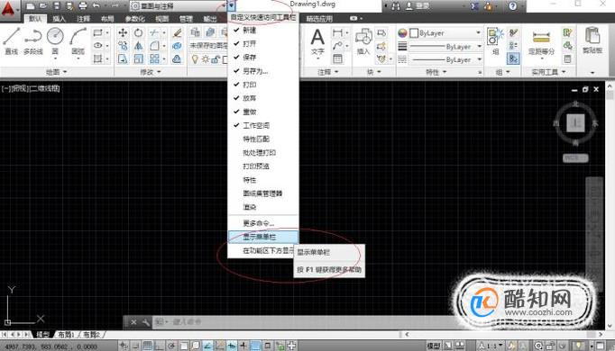This screenshot has width=615, height=351.
Task: Click the Move tool in Modify panel
Action: [x=123, y=33]
